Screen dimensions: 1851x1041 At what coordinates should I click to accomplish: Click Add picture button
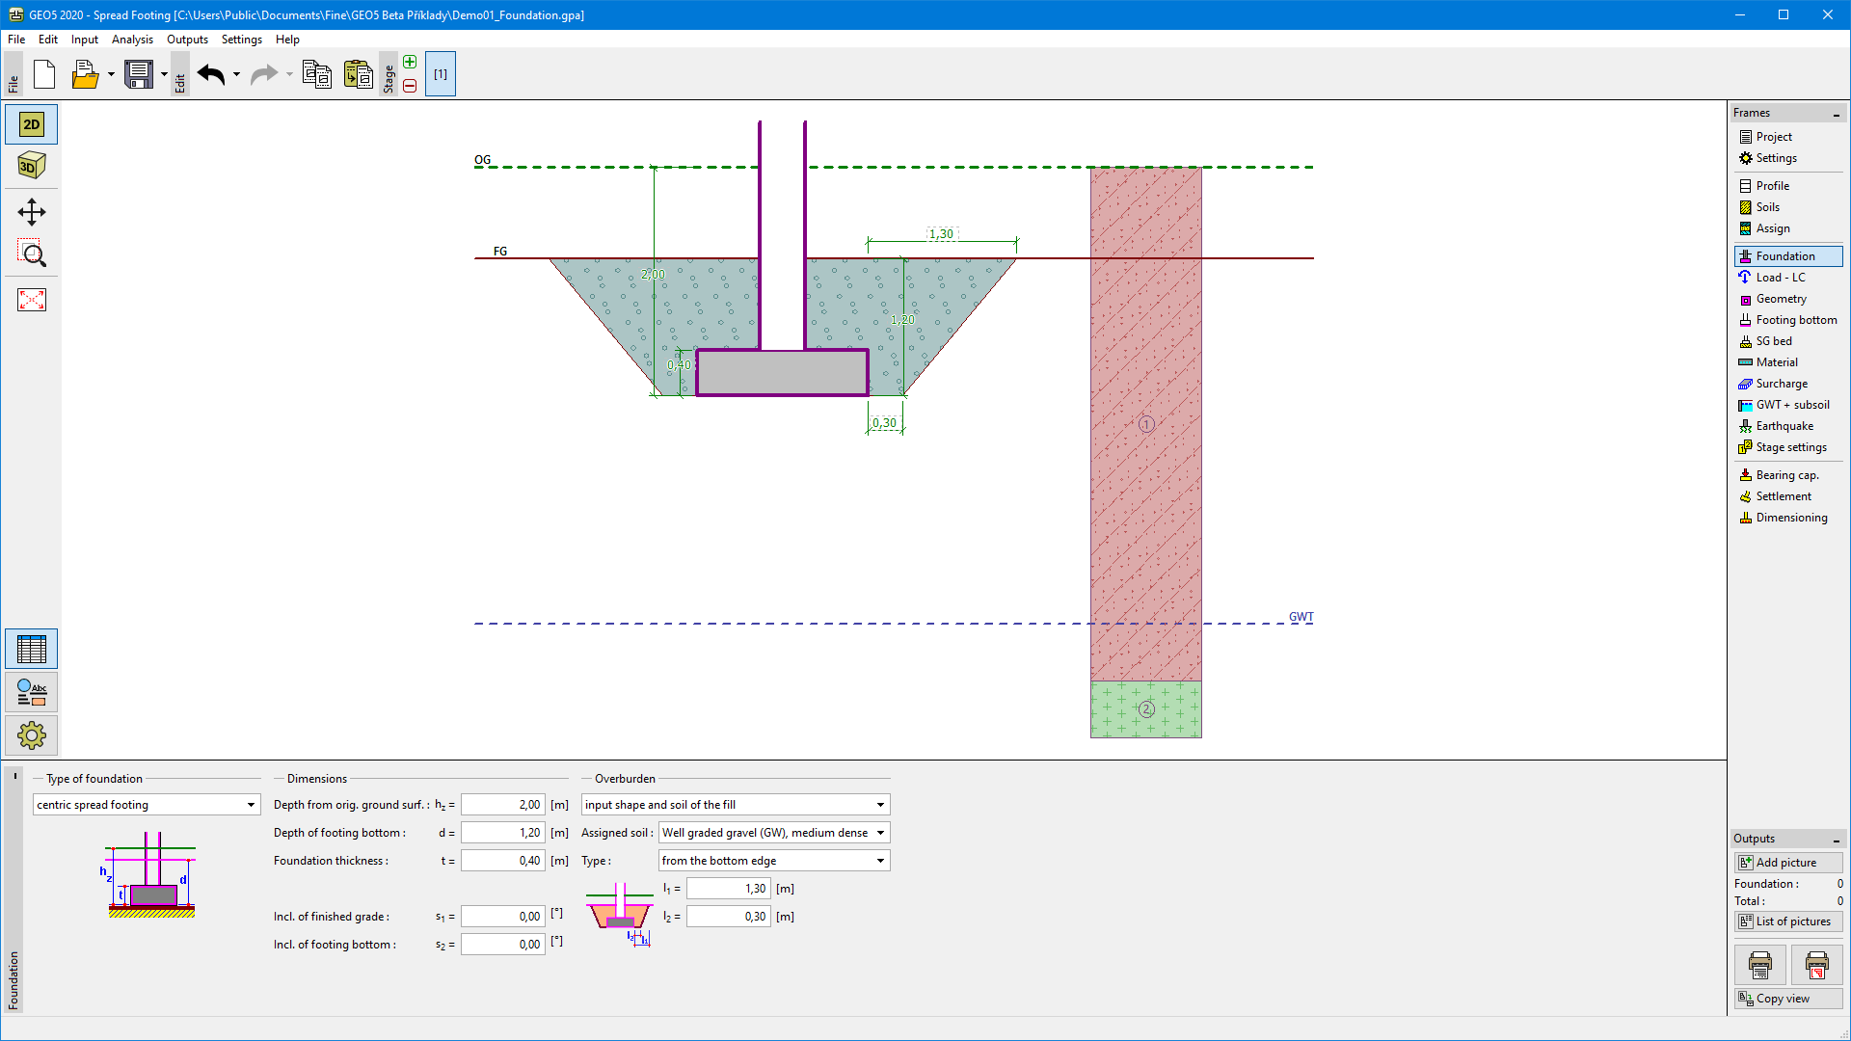pos(1788,863)
